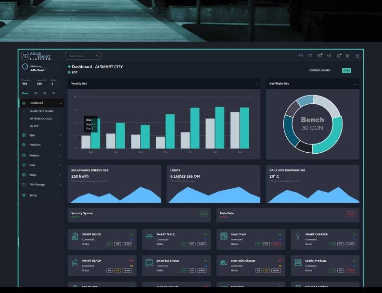Click the home icon beside Dashboard

24,103
